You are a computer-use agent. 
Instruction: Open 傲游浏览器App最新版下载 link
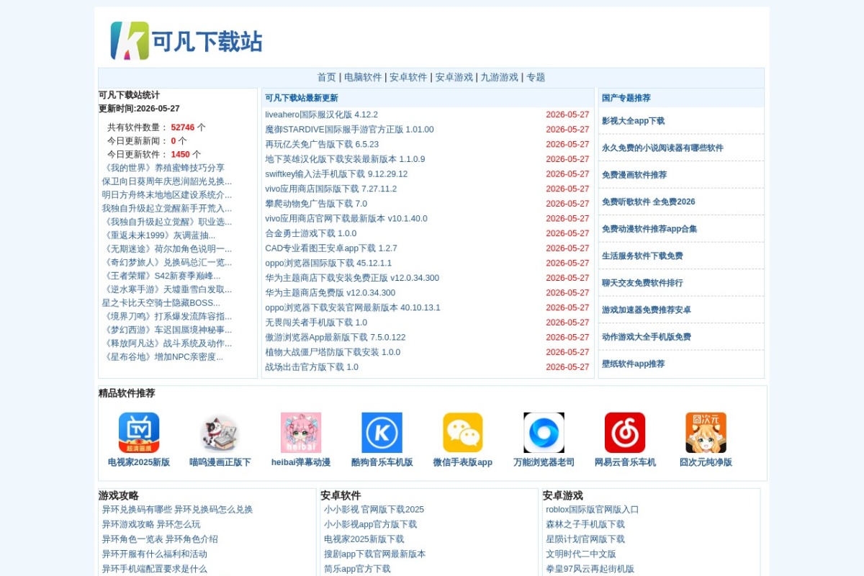[x=336, y=337]
